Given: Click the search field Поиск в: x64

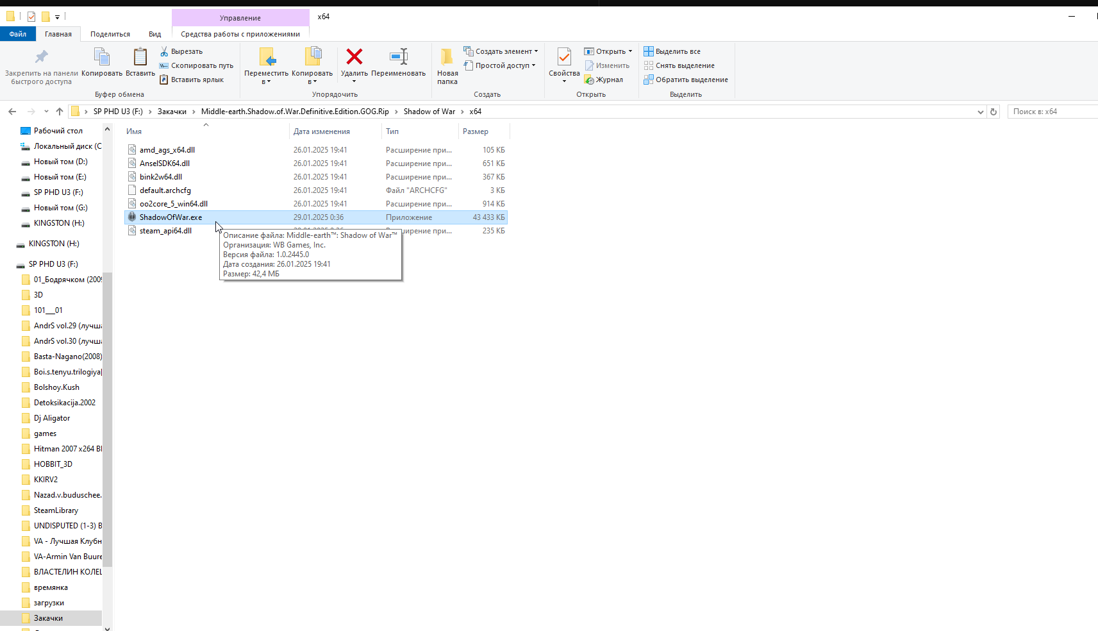Looking at the screenshot, I should 1052,112.
